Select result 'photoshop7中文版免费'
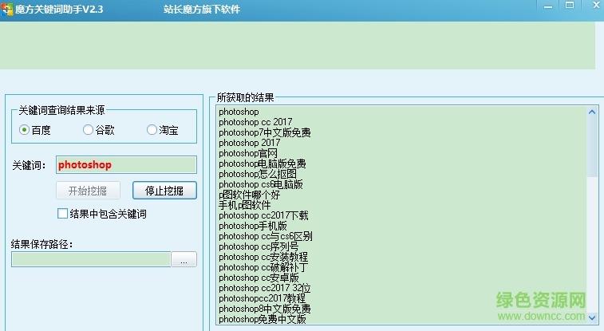604x331 pixels. [x=265, y=132]
